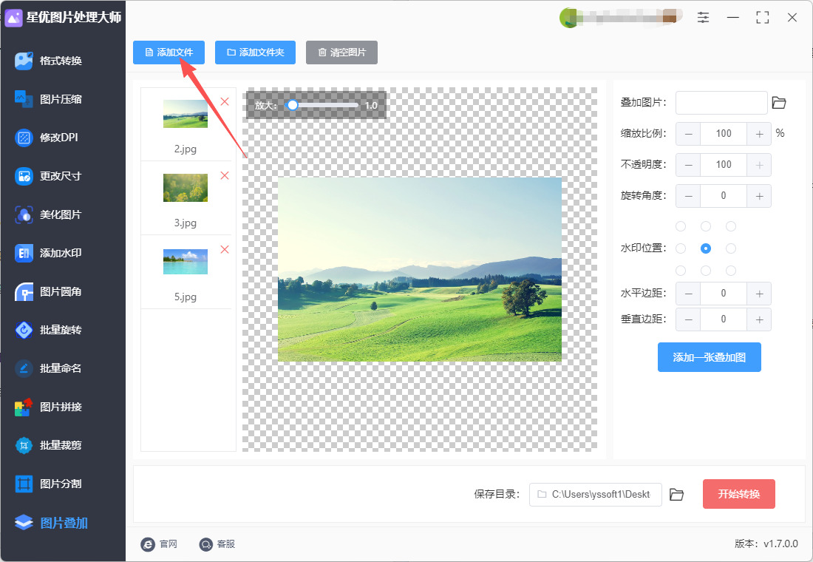
Task: Decrease the 垂直边距 vertical margin
Action: click(x=689, y=319)
